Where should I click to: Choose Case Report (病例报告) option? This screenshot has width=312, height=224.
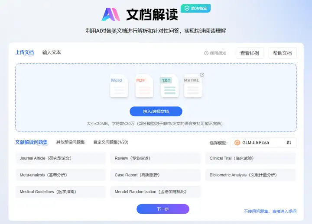(x=156, y=175)
